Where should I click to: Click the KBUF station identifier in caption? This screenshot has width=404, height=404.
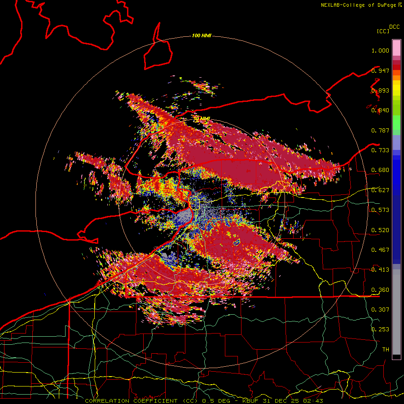[x=251, y=401]
